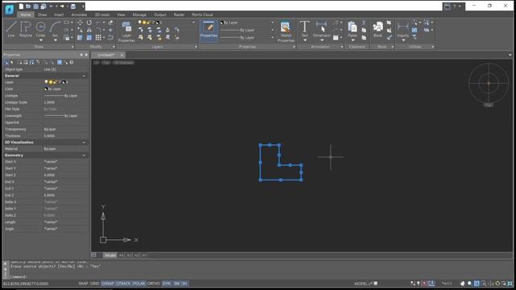The width and height of the screenshot is (516, 290).
Task: Click the Array grid tool in Modify panel
Action: [98, 38]
